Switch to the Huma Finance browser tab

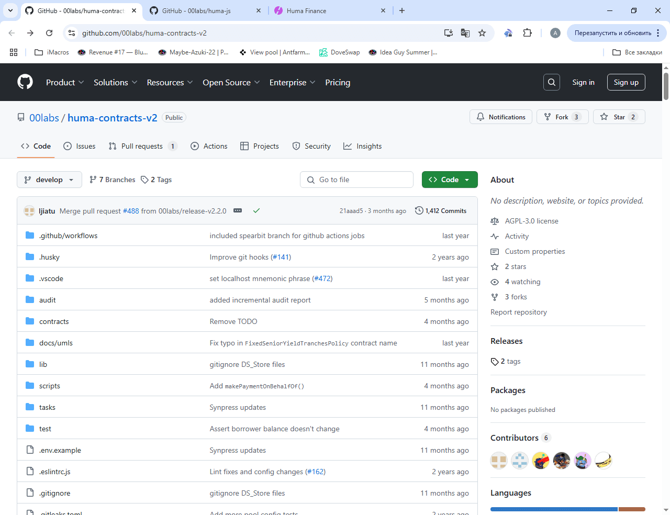330,10
